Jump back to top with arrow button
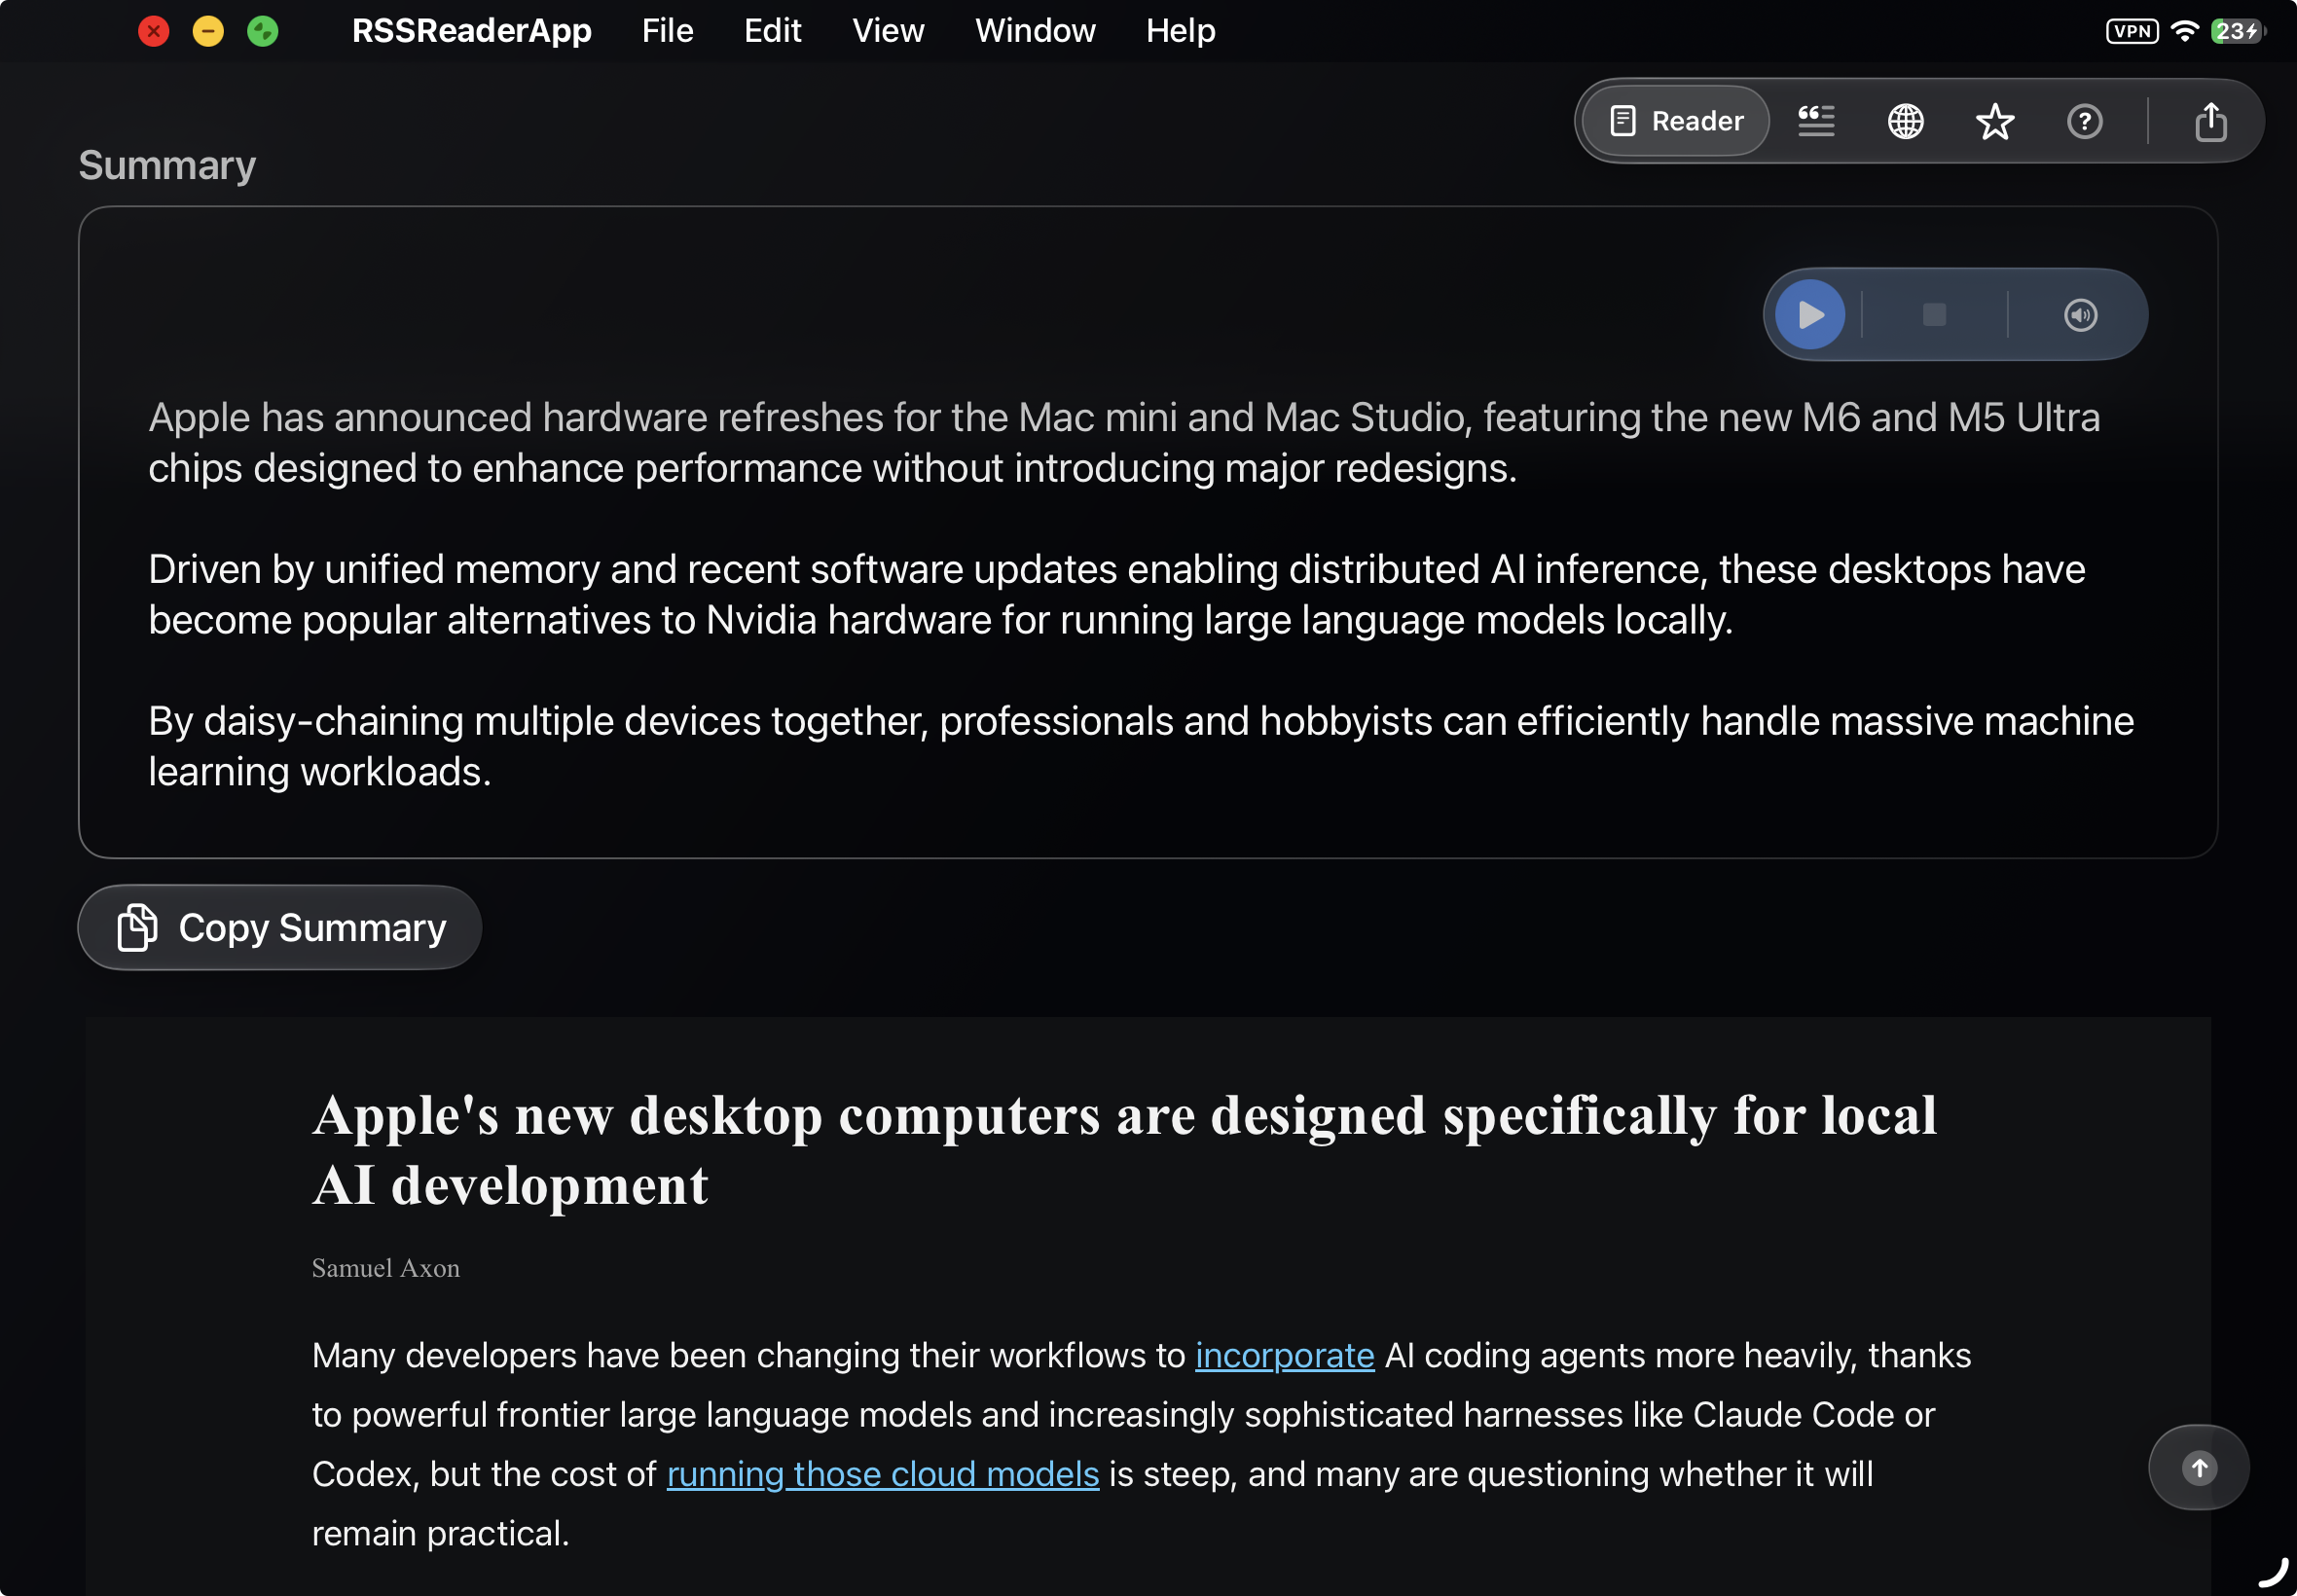Screen dimensions: 2297x1596 (x=2199, y=1467)
